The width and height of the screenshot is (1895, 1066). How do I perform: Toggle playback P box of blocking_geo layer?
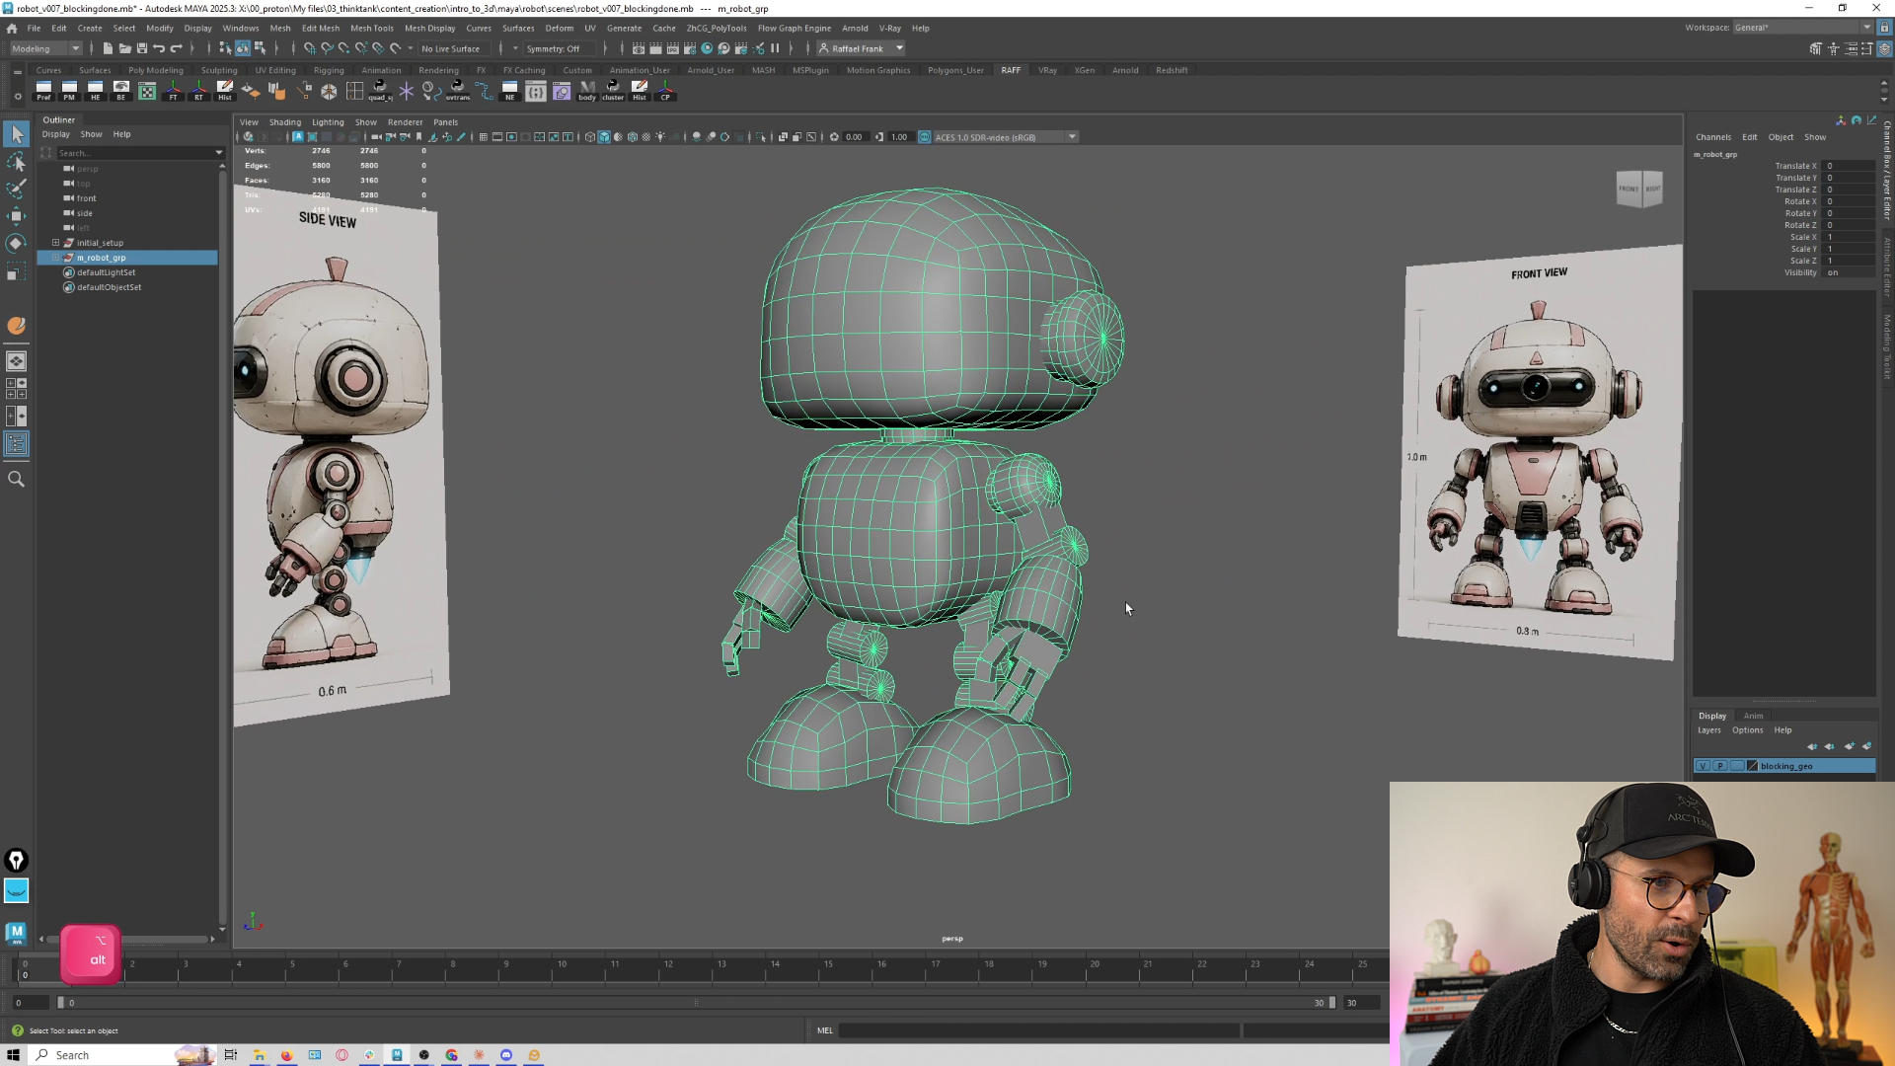pos(1720,766)
